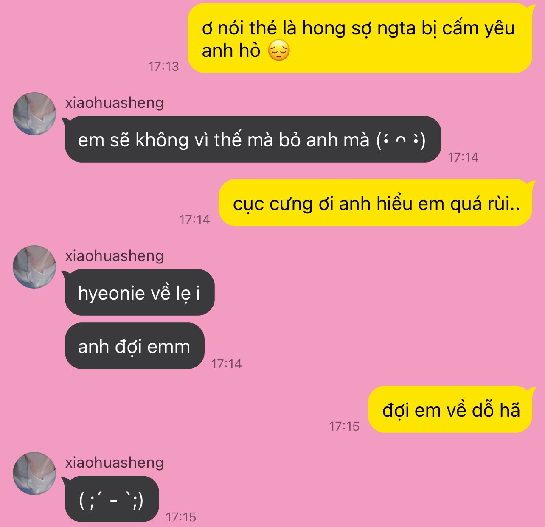Tap the bottom xiaohuasheng avatar
The image size is (545, 527).
point(34,474)
